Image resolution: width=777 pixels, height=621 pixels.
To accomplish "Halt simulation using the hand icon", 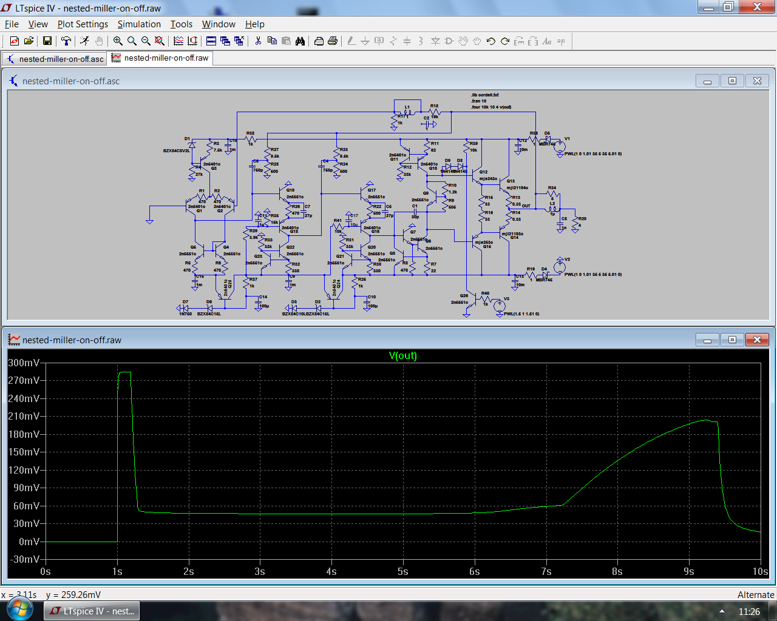I will pos(99,41).
